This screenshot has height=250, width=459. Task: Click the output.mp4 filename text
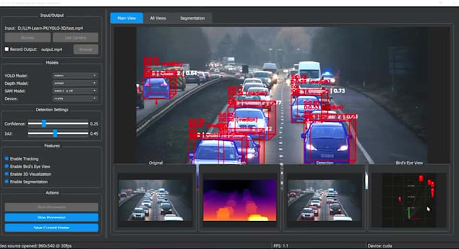click(x=51, y=49)
